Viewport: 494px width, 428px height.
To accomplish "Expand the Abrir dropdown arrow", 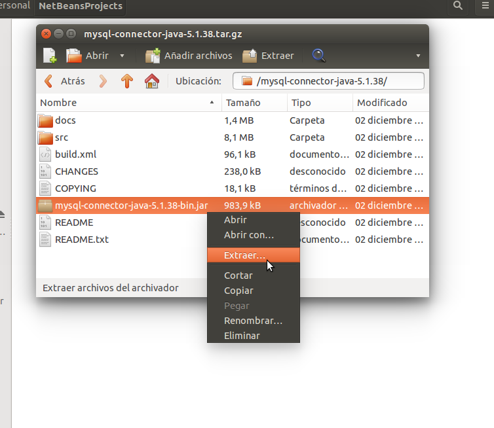I will 122,56.
